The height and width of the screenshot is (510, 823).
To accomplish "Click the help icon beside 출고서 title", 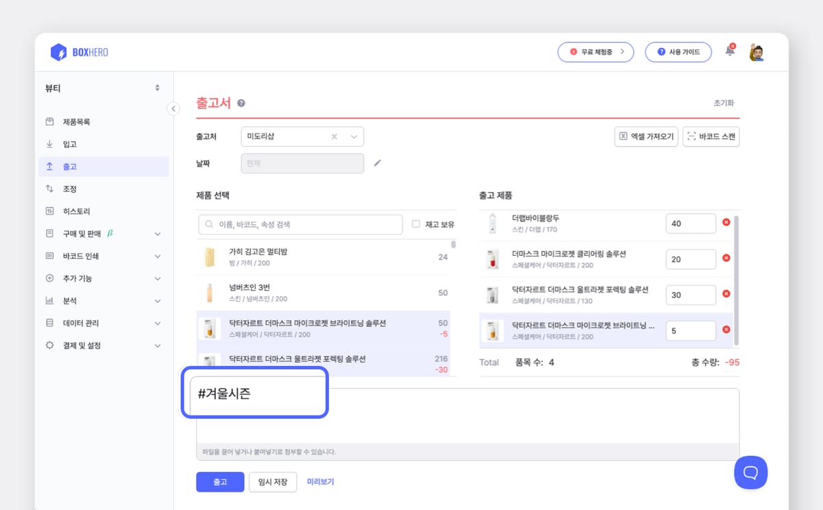I will pyautogui.click(x=241, y=104).
